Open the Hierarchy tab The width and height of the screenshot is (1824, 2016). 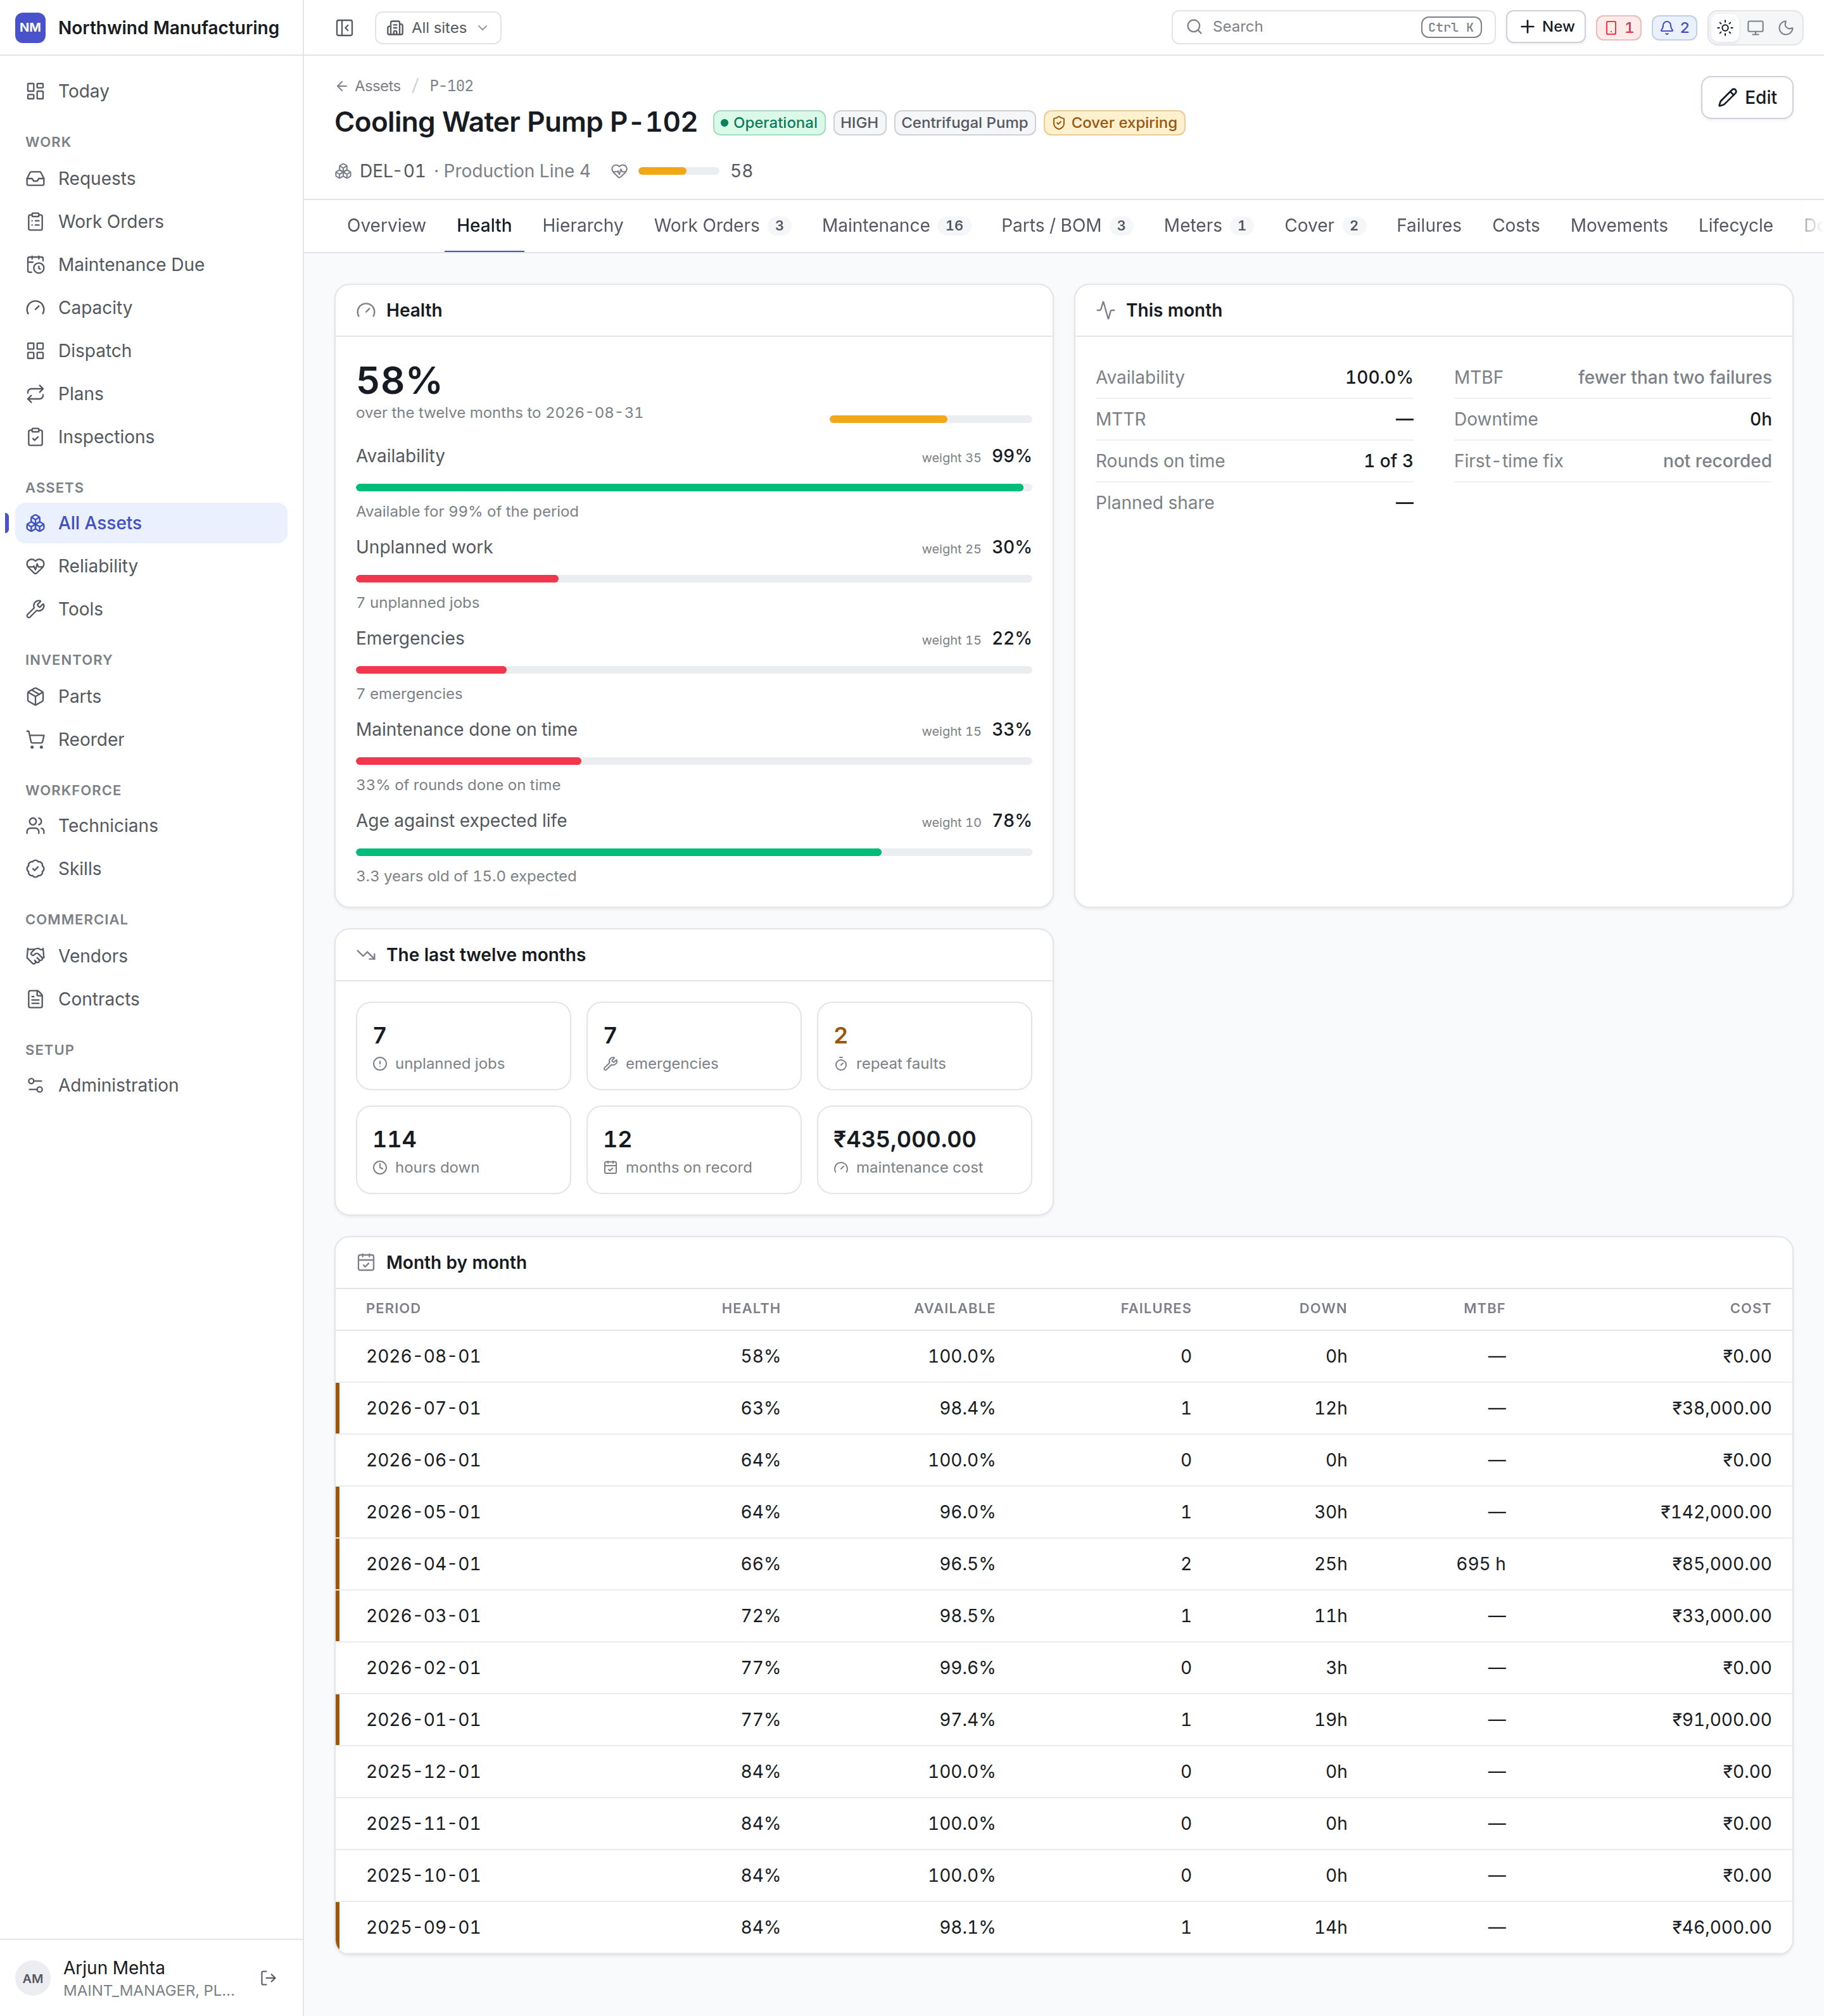(x=583, y=226)
